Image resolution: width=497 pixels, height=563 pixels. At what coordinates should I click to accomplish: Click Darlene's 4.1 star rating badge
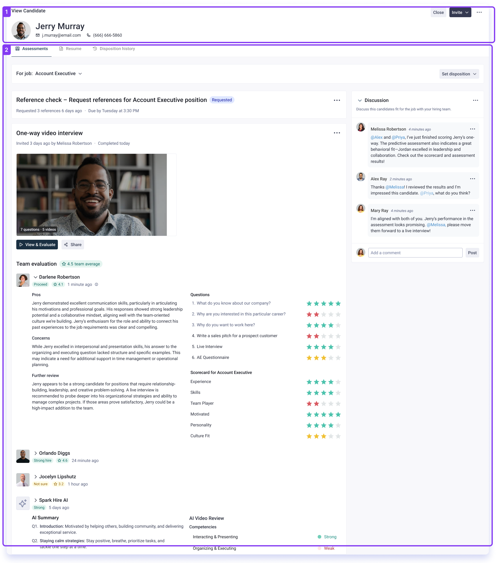pyautogui.click(x=58, y=284)
